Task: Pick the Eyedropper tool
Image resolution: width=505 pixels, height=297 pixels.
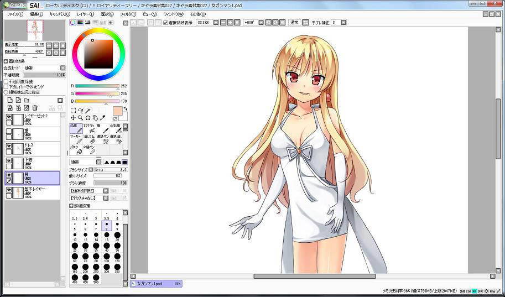Action: coord(103,118)
